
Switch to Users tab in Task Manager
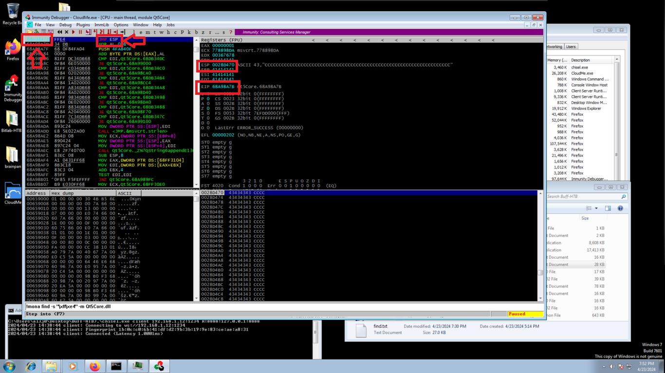571,47
